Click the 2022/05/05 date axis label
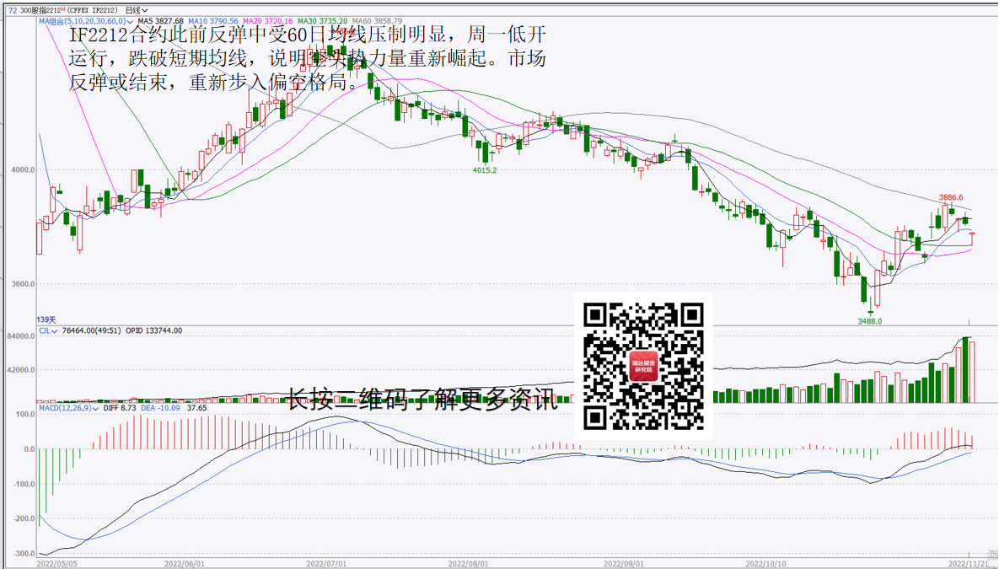999x569 pixels. [x=57, y=564]
